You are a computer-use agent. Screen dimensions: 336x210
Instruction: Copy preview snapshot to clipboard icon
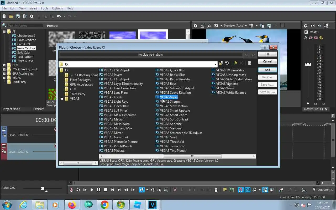(262, 26)
